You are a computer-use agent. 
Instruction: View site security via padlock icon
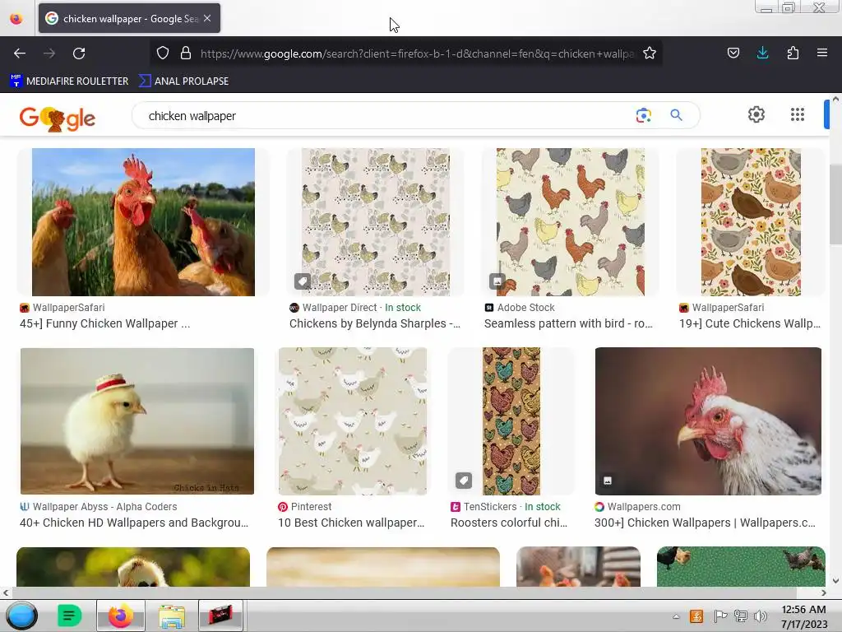[186, 53]
